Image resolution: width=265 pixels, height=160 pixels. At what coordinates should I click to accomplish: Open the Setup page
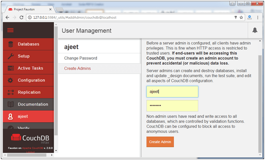tap(28, 56)
